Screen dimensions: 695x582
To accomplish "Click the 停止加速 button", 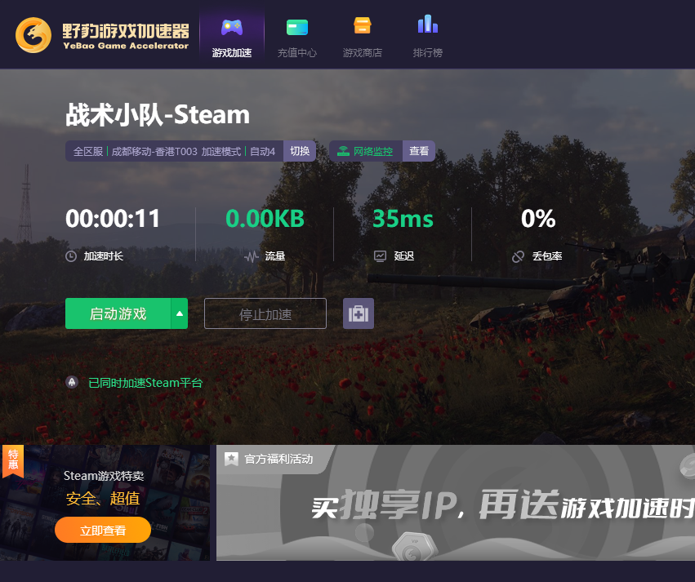I will [265, 313].
